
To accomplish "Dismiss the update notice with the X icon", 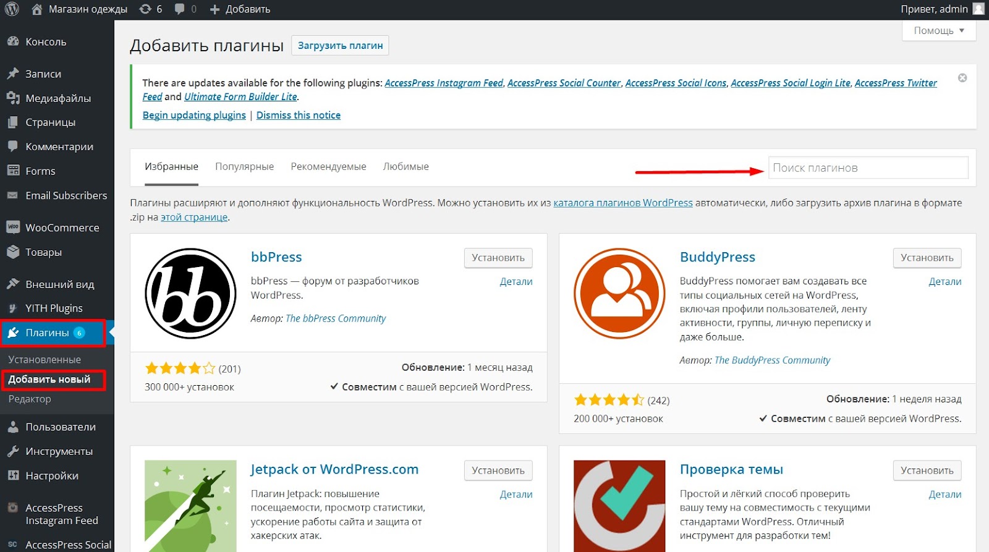I will coord(962,78).
